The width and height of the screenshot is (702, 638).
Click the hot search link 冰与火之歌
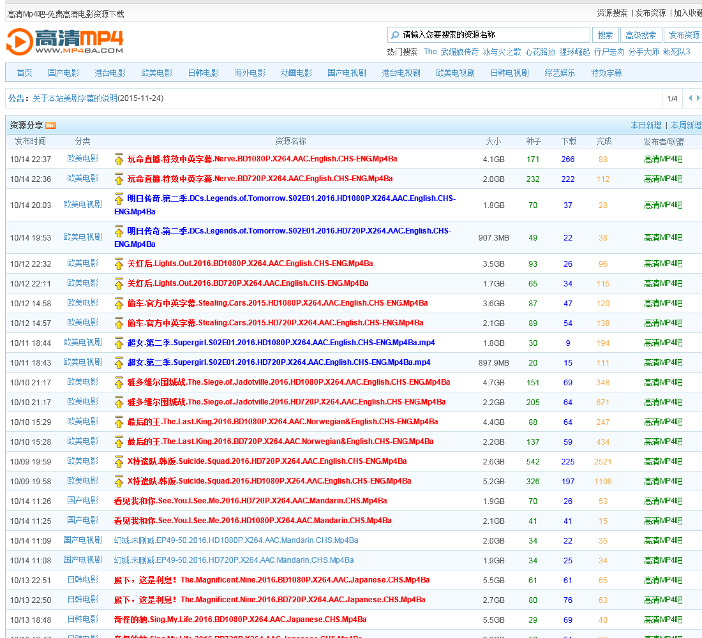click(x=502, y=52)
